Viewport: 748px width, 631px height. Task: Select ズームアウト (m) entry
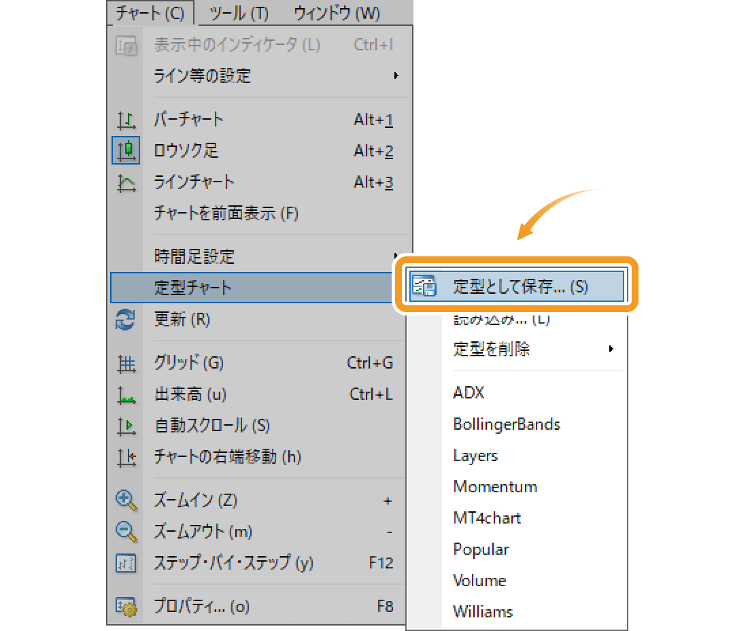[x=203, y=531]
